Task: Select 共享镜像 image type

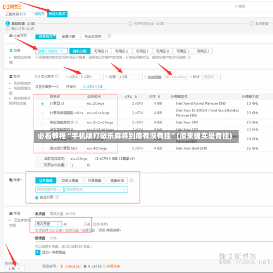Action: (x=94, y=181)
